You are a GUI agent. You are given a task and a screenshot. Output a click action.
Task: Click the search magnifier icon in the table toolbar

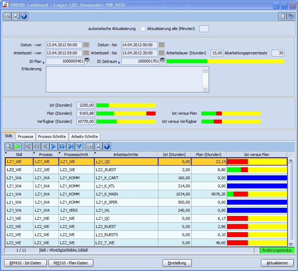tap(8, 146)
